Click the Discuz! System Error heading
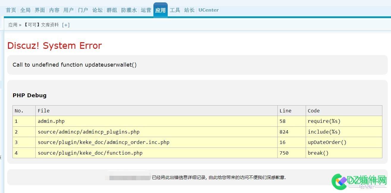The height and width of the screenshot is (193, 391). pyautogui.click(x=54, y=45)
